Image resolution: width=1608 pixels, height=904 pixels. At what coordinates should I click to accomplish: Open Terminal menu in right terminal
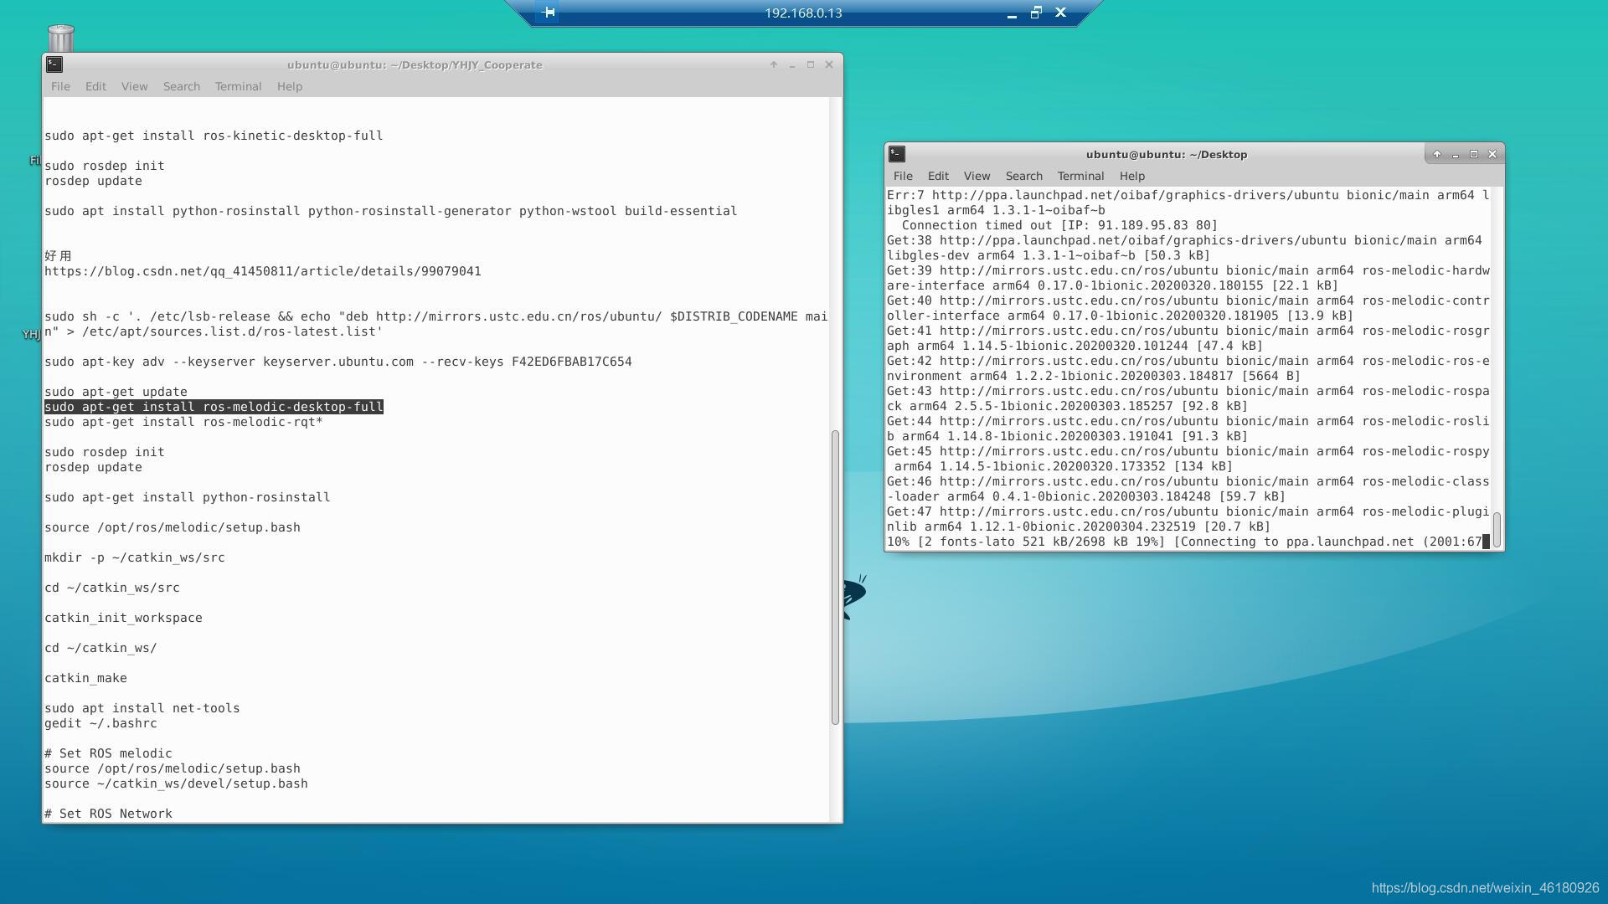coord(1080,176)
